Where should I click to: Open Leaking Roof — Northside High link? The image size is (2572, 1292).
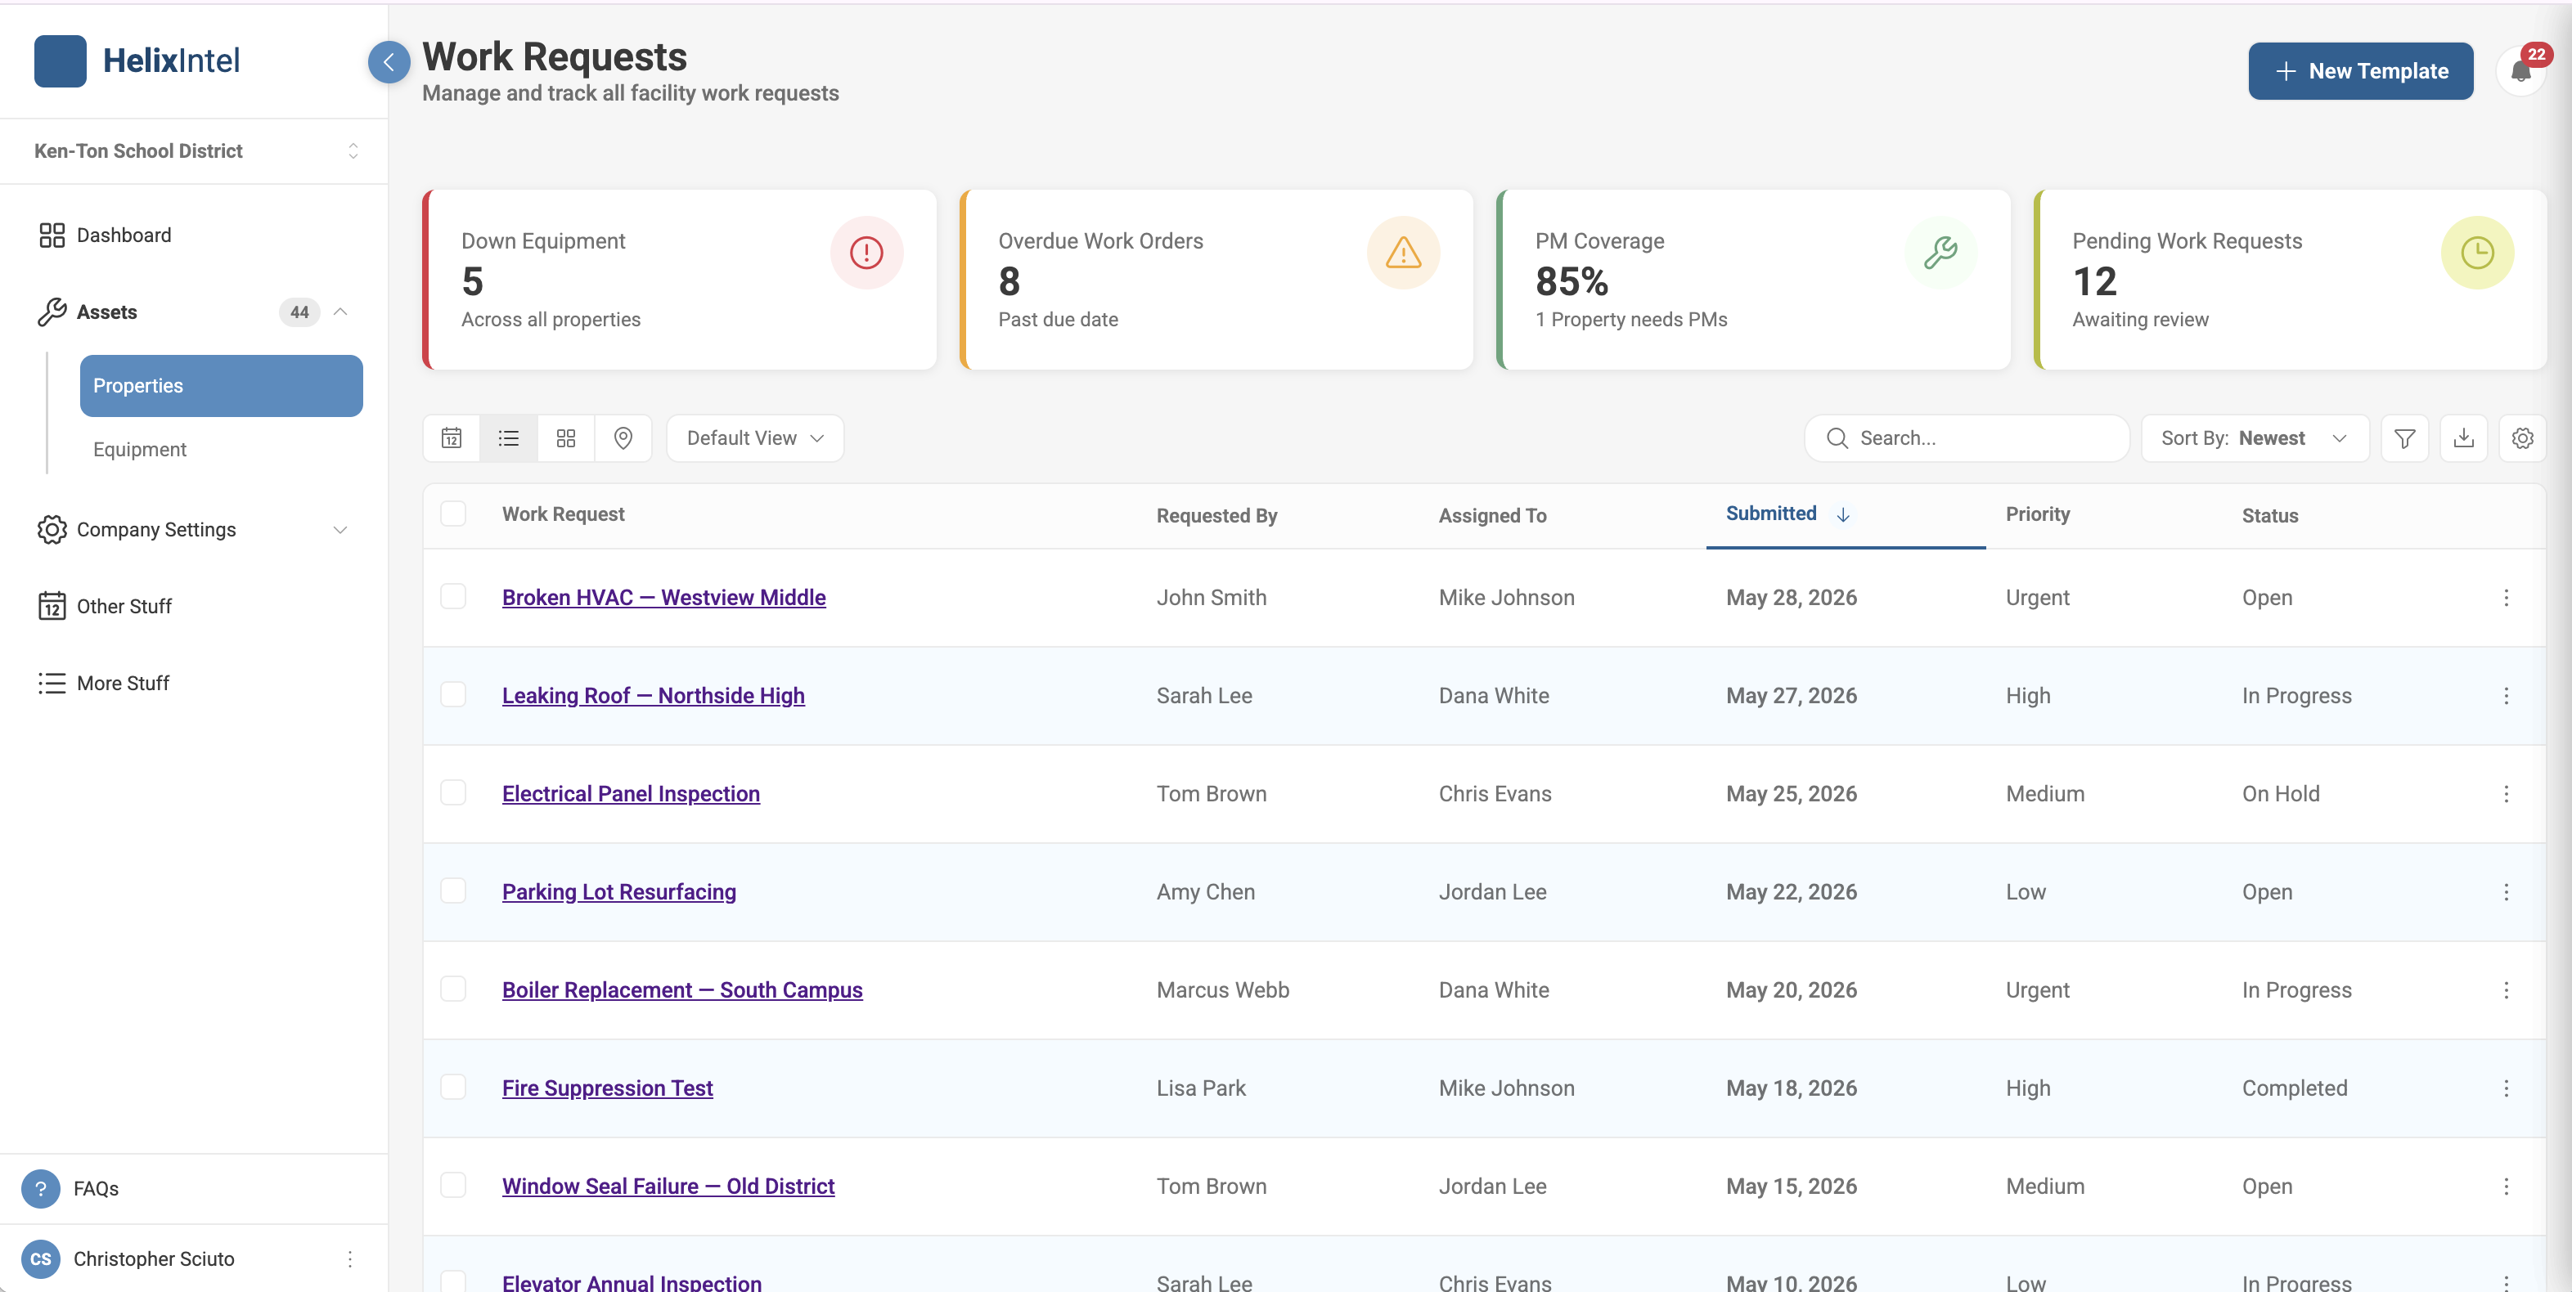pyautogui.click(x=653, y=695)
